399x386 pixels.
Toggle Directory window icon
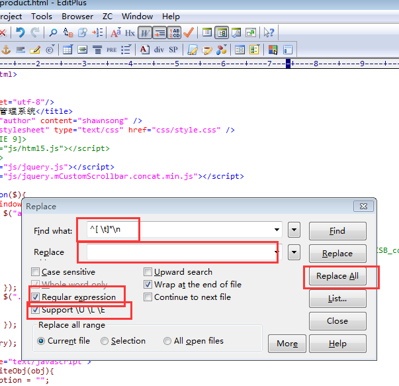[222, 32]
